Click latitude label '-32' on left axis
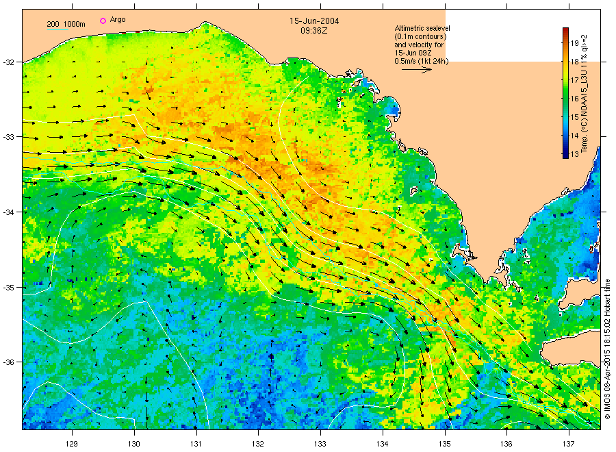This screenshot has width=616, height=452. (8, 62)
